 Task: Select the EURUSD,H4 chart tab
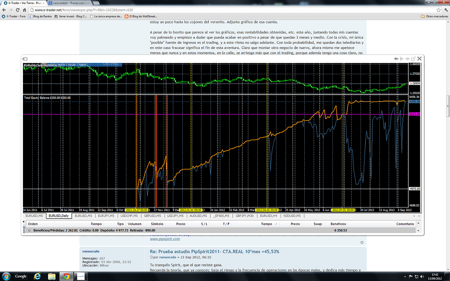tap(268, 216)
